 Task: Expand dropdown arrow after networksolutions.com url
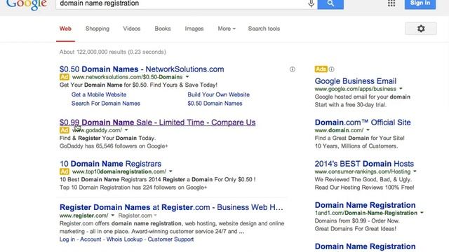pos(187,77)
